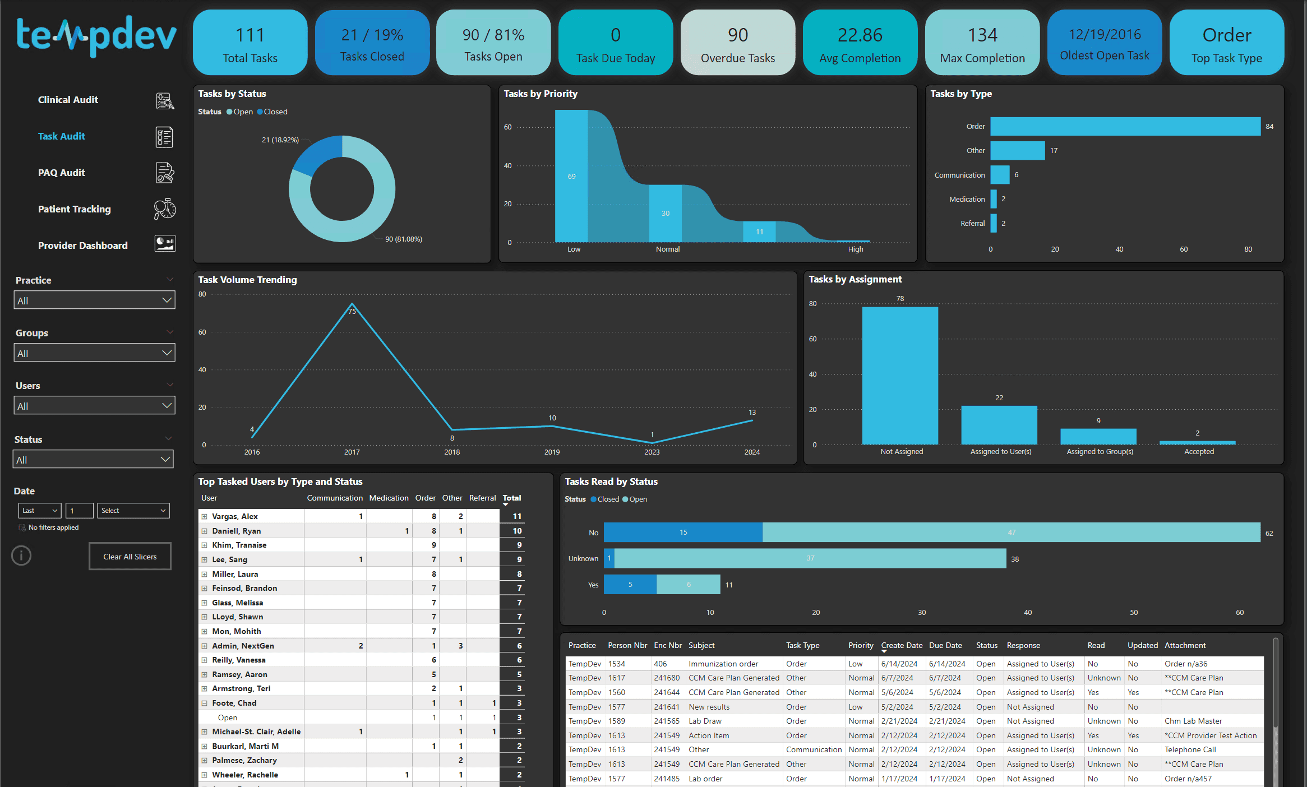The height and width of the screenshot is (787, 1307).
Task: Collapse the Practice slicer header chevron
Action: [x=170, y=279]
